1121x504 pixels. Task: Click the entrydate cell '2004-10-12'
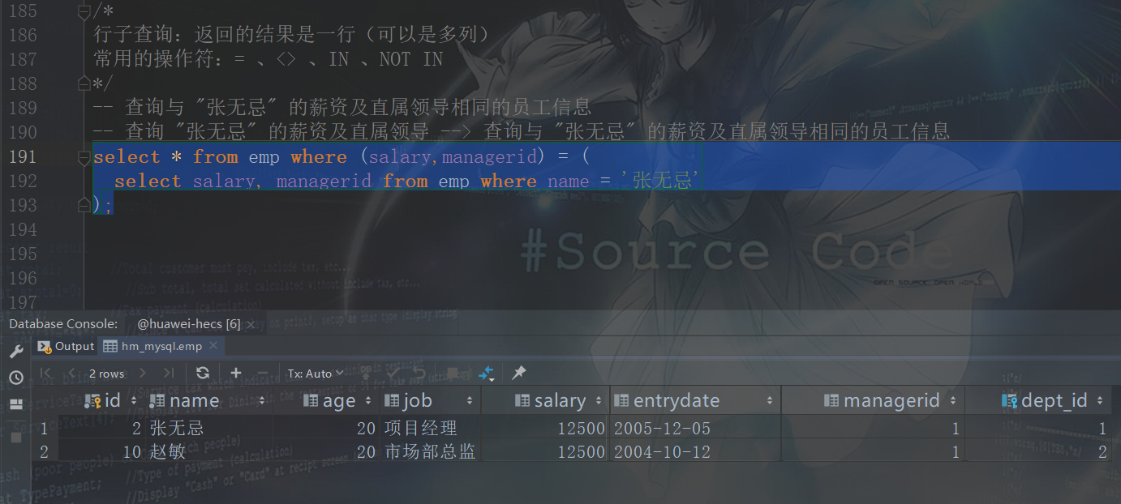coord(662,452)
